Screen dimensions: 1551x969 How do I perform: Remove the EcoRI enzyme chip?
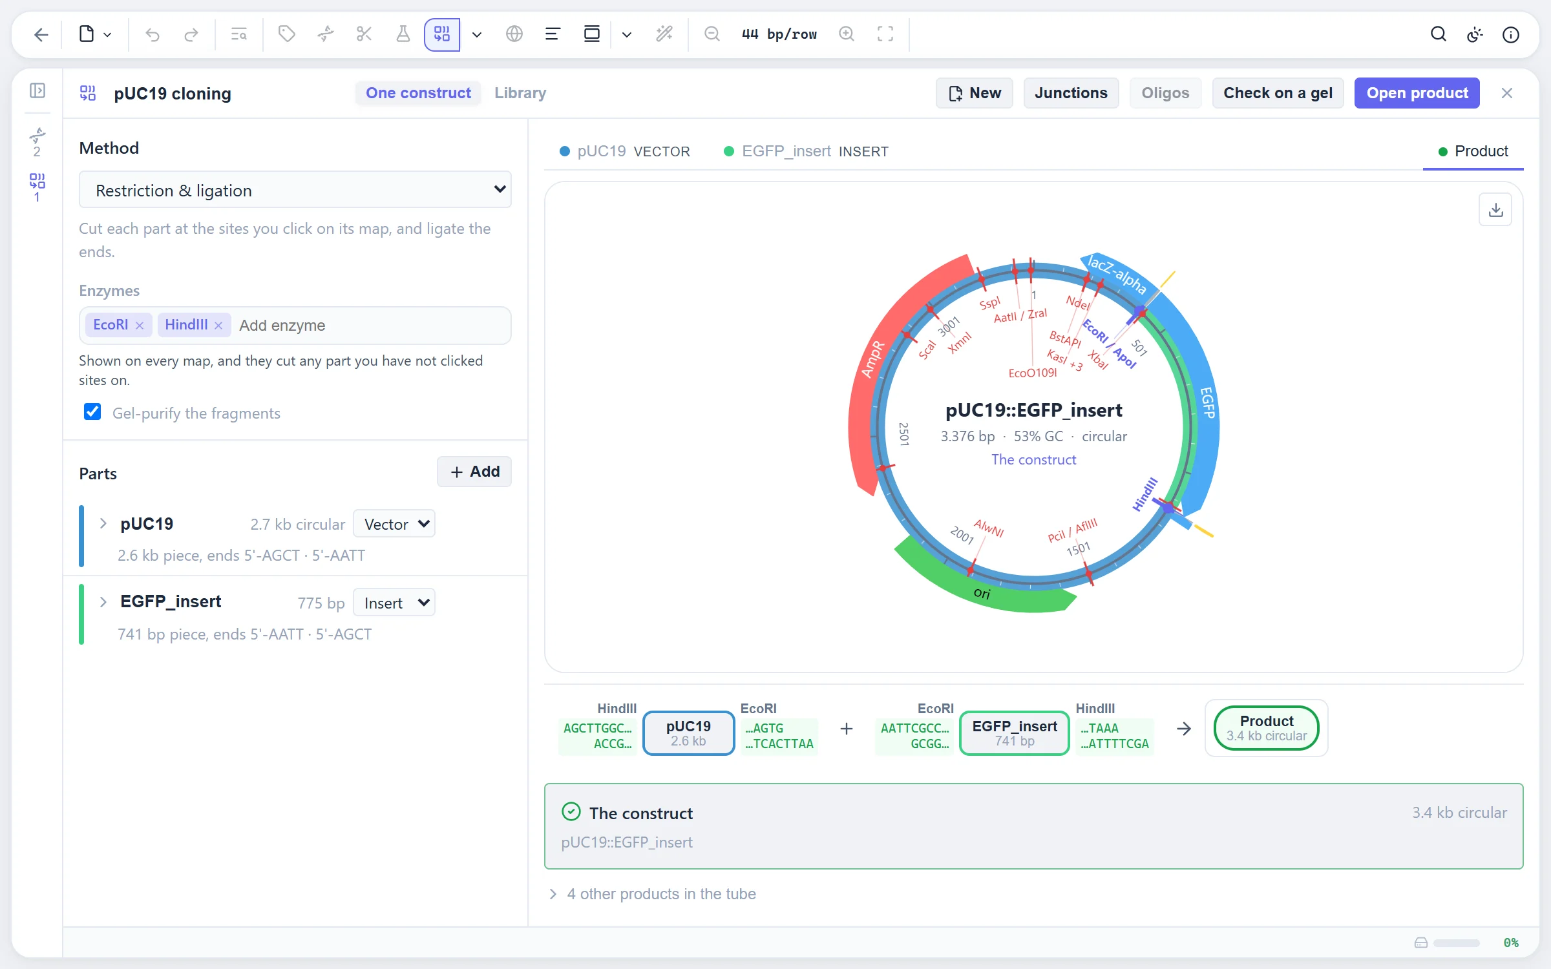point(140,326)
